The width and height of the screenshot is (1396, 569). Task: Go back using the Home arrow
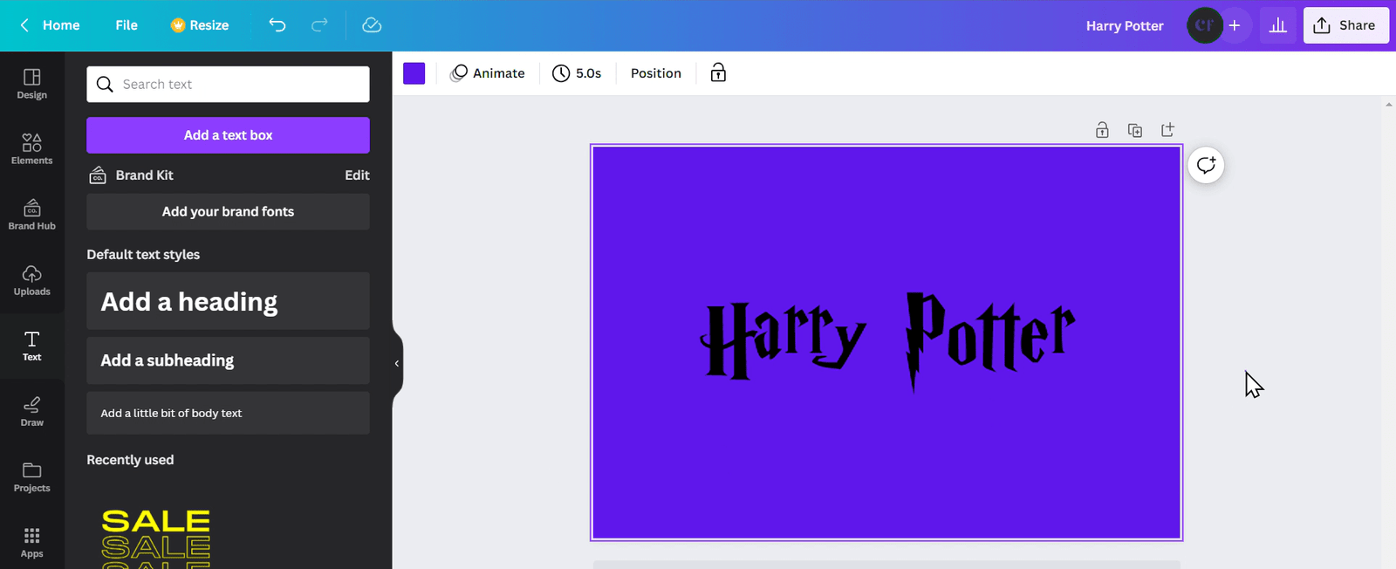[x=24, y=25]
